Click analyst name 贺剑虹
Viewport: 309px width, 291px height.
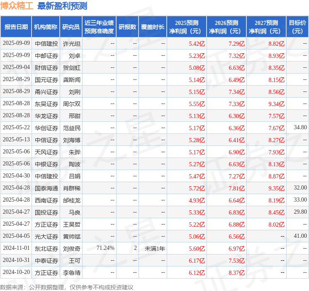[x=71, y=68]
